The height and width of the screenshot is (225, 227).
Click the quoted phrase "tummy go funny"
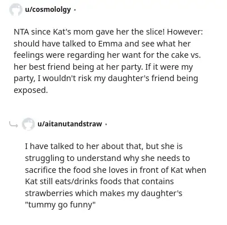click(60, 205)
